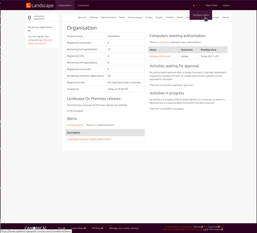Image resolution: width=257 pixels, height=233 pixels.
Task: Click the red alert warning triangle icon
Action: [194, 6]
